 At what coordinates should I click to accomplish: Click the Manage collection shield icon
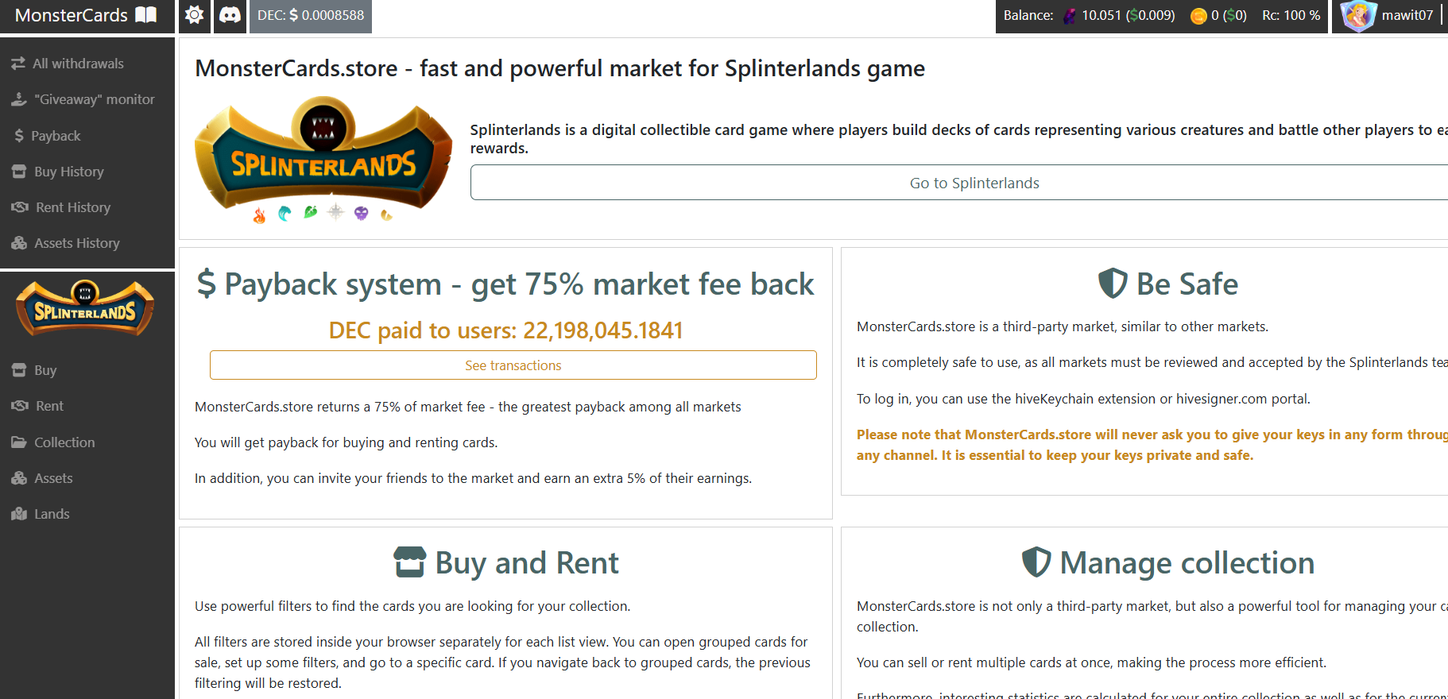point(1036,562)
